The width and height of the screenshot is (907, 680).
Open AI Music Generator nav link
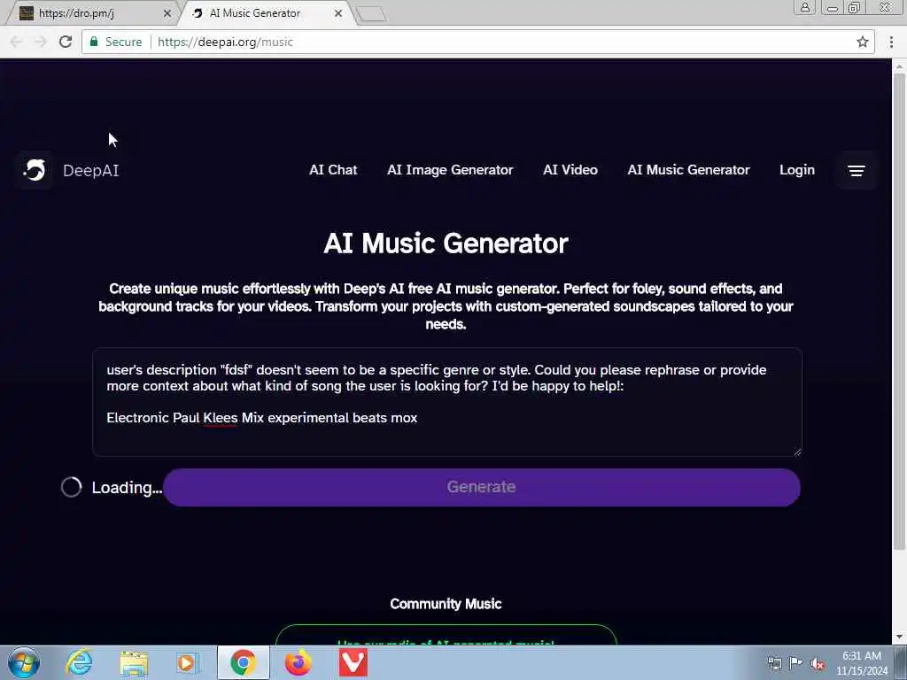(688, 170)
